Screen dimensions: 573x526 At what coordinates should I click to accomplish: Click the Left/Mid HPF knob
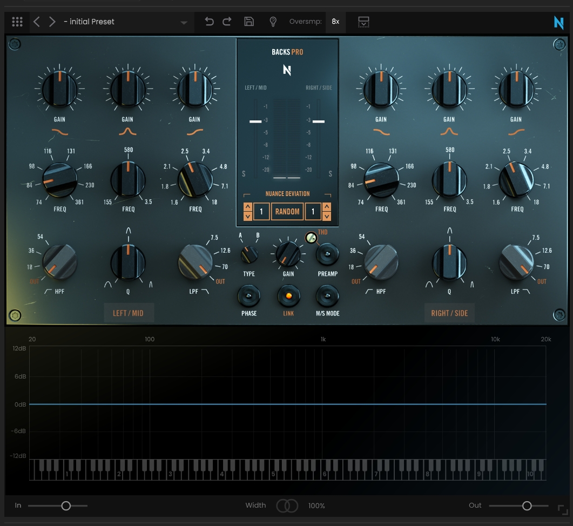[x=59, y=262]
